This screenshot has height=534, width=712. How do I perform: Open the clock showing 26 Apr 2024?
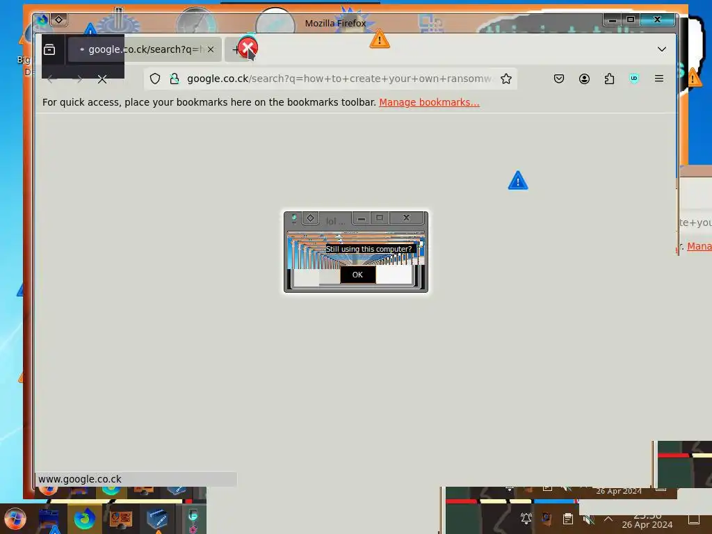tap(647, 520)
